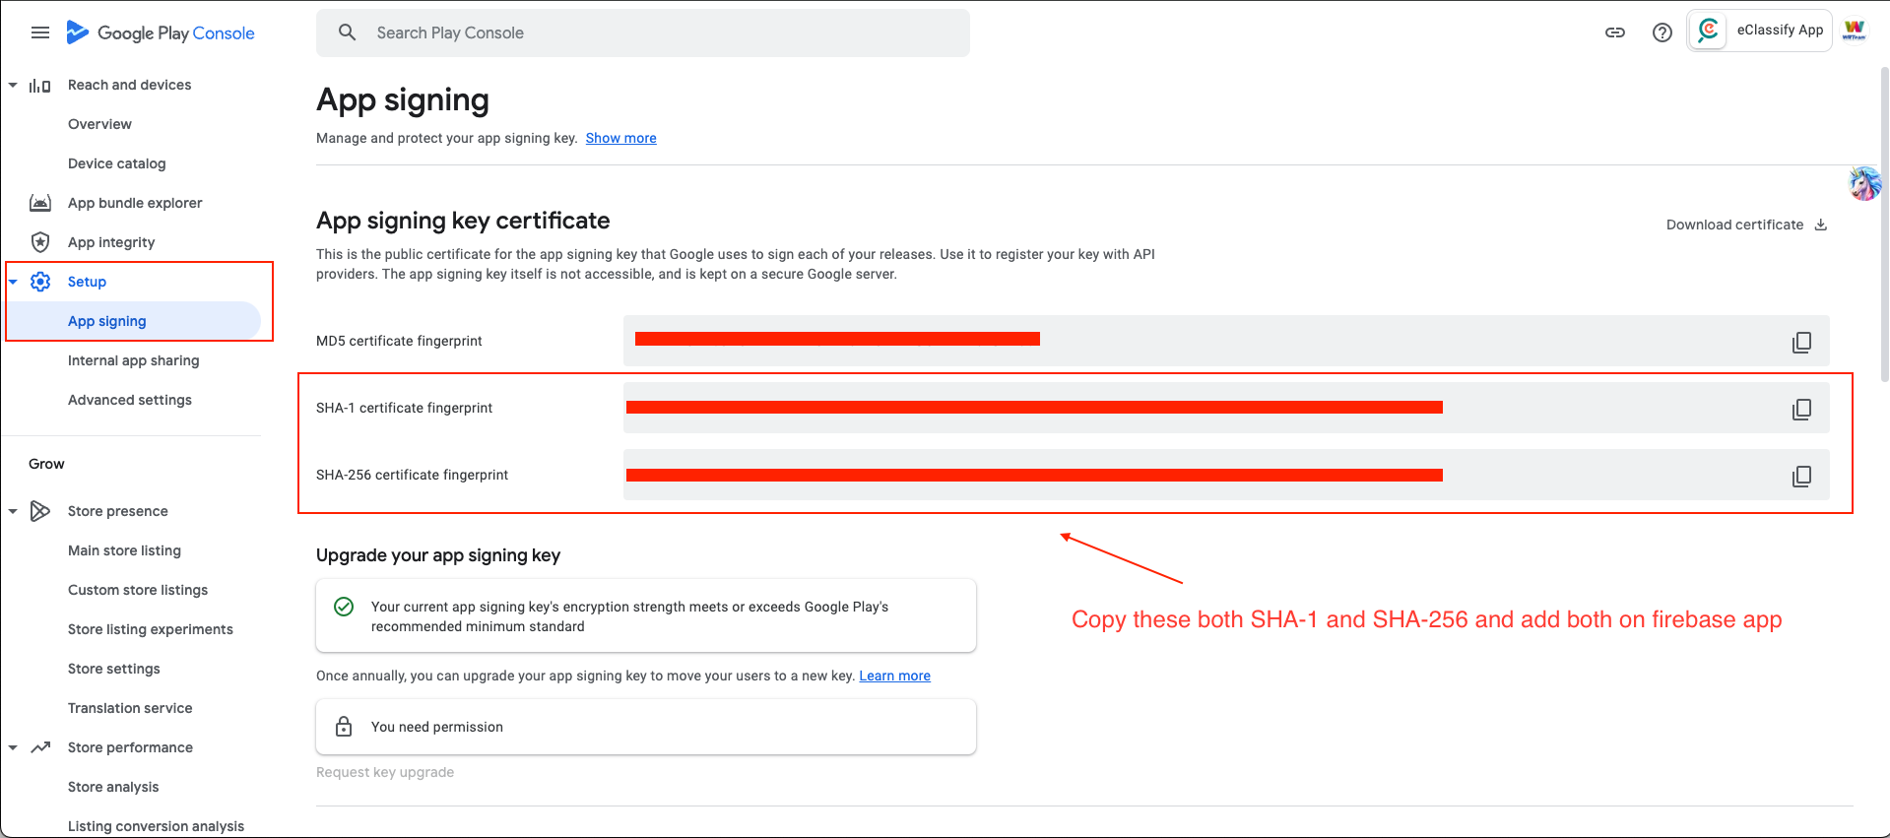The height and width of the screenshot is (838, 1890).
Task: Collapse the Setup section arrow
Action: coord(13,282)
